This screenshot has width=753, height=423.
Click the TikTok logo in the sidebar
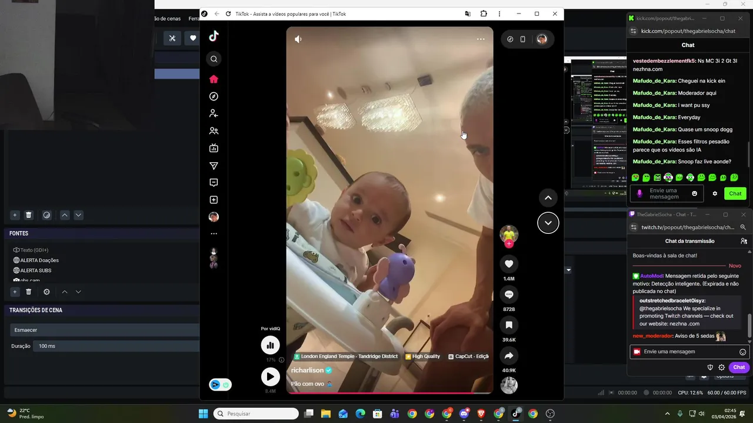point(214,36)
